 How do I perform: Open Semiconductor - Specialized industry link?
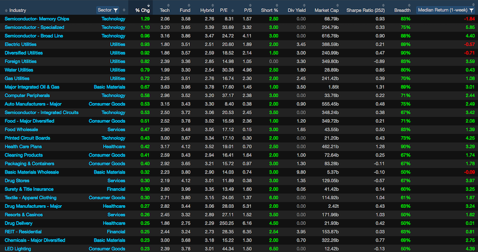pyautogui.click(x=34, y=28)
